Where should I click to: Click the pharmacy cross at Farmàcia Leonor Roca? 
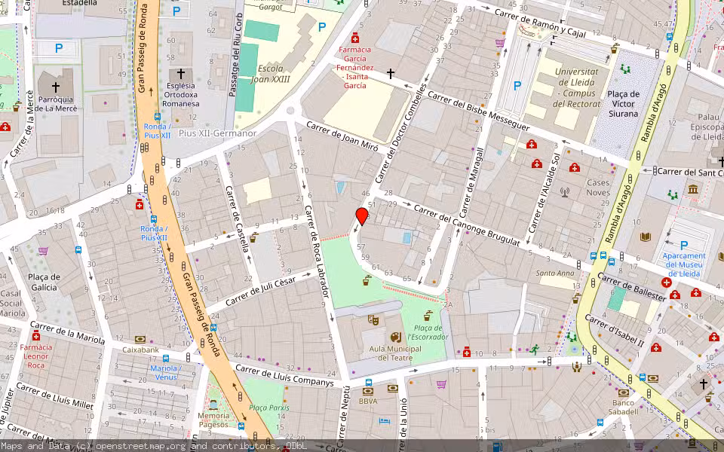36,336
